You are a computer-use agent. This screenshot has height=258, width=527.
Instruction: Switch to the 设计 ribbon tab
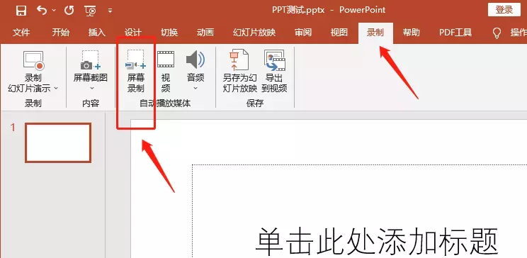click(x=133, y=33)
